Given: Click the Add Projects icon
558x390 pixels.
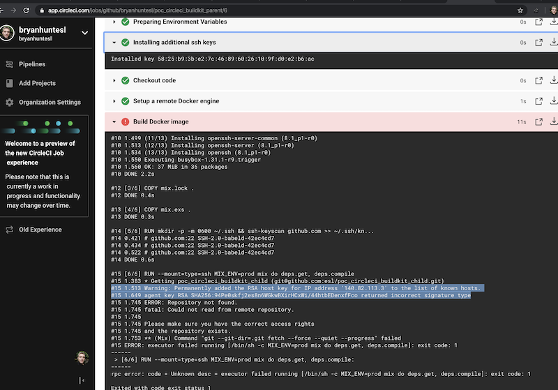Looking at the screenshot, I should click(x=10, y=83).
